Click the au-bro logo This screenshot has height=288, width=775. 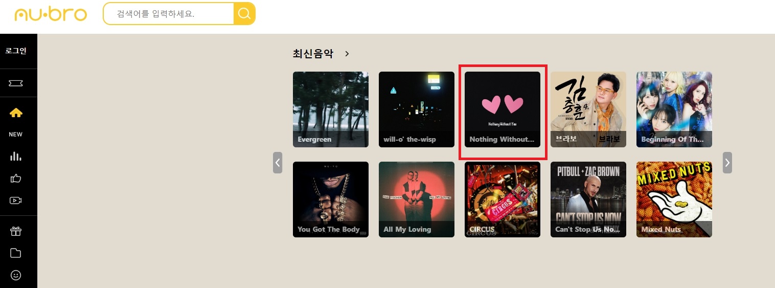[x=51, y=14]
